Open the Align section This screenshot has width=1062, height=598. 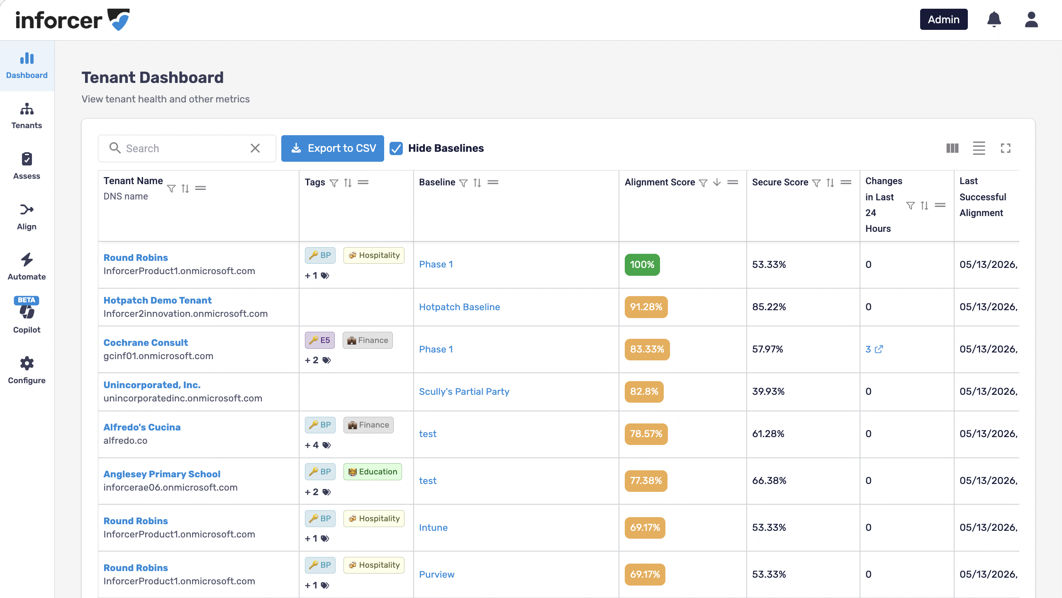pyautogui.click(x=27, y=217)
